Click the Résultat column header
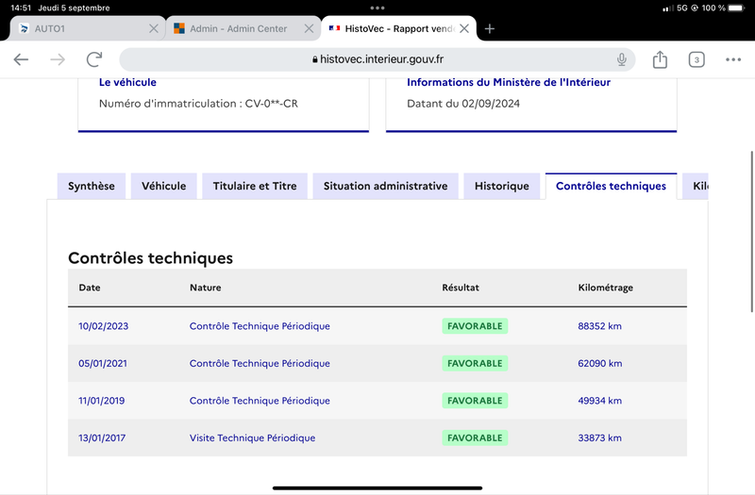The height and width of the screenshot is (495, 755). [x=461, y=288]
